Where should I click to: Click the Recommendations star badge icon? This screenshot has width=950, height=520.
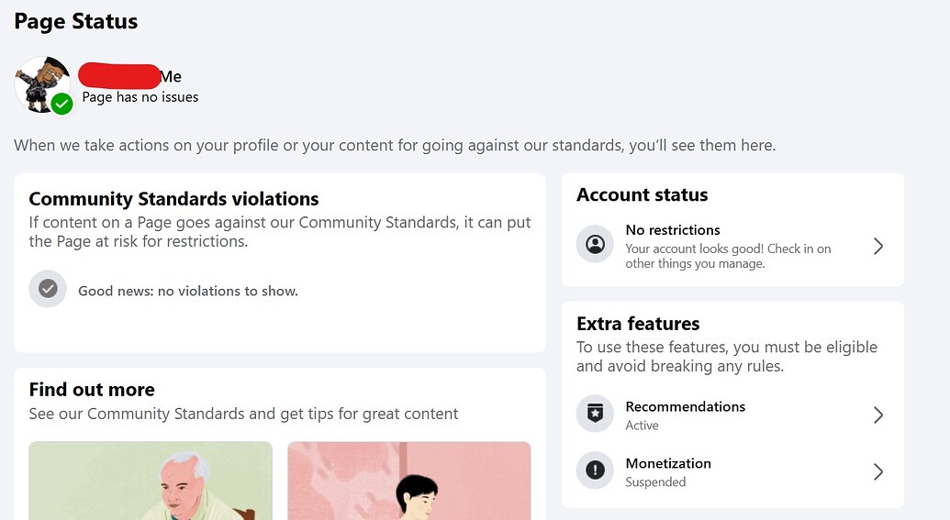tap(595, 414)
